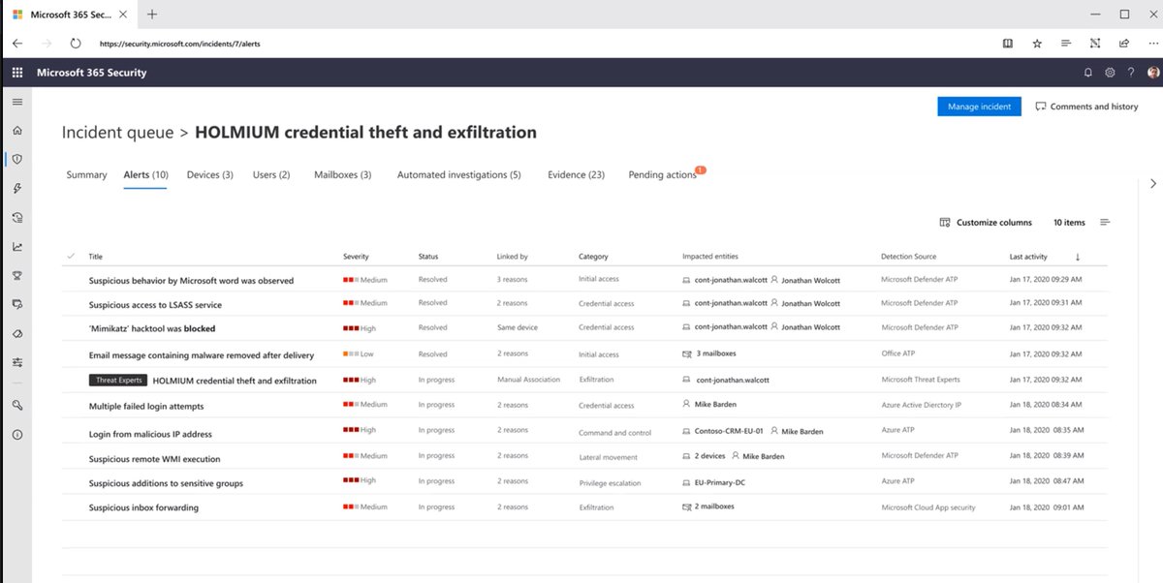Sort by the Severity column header

(x=356, y=257)
